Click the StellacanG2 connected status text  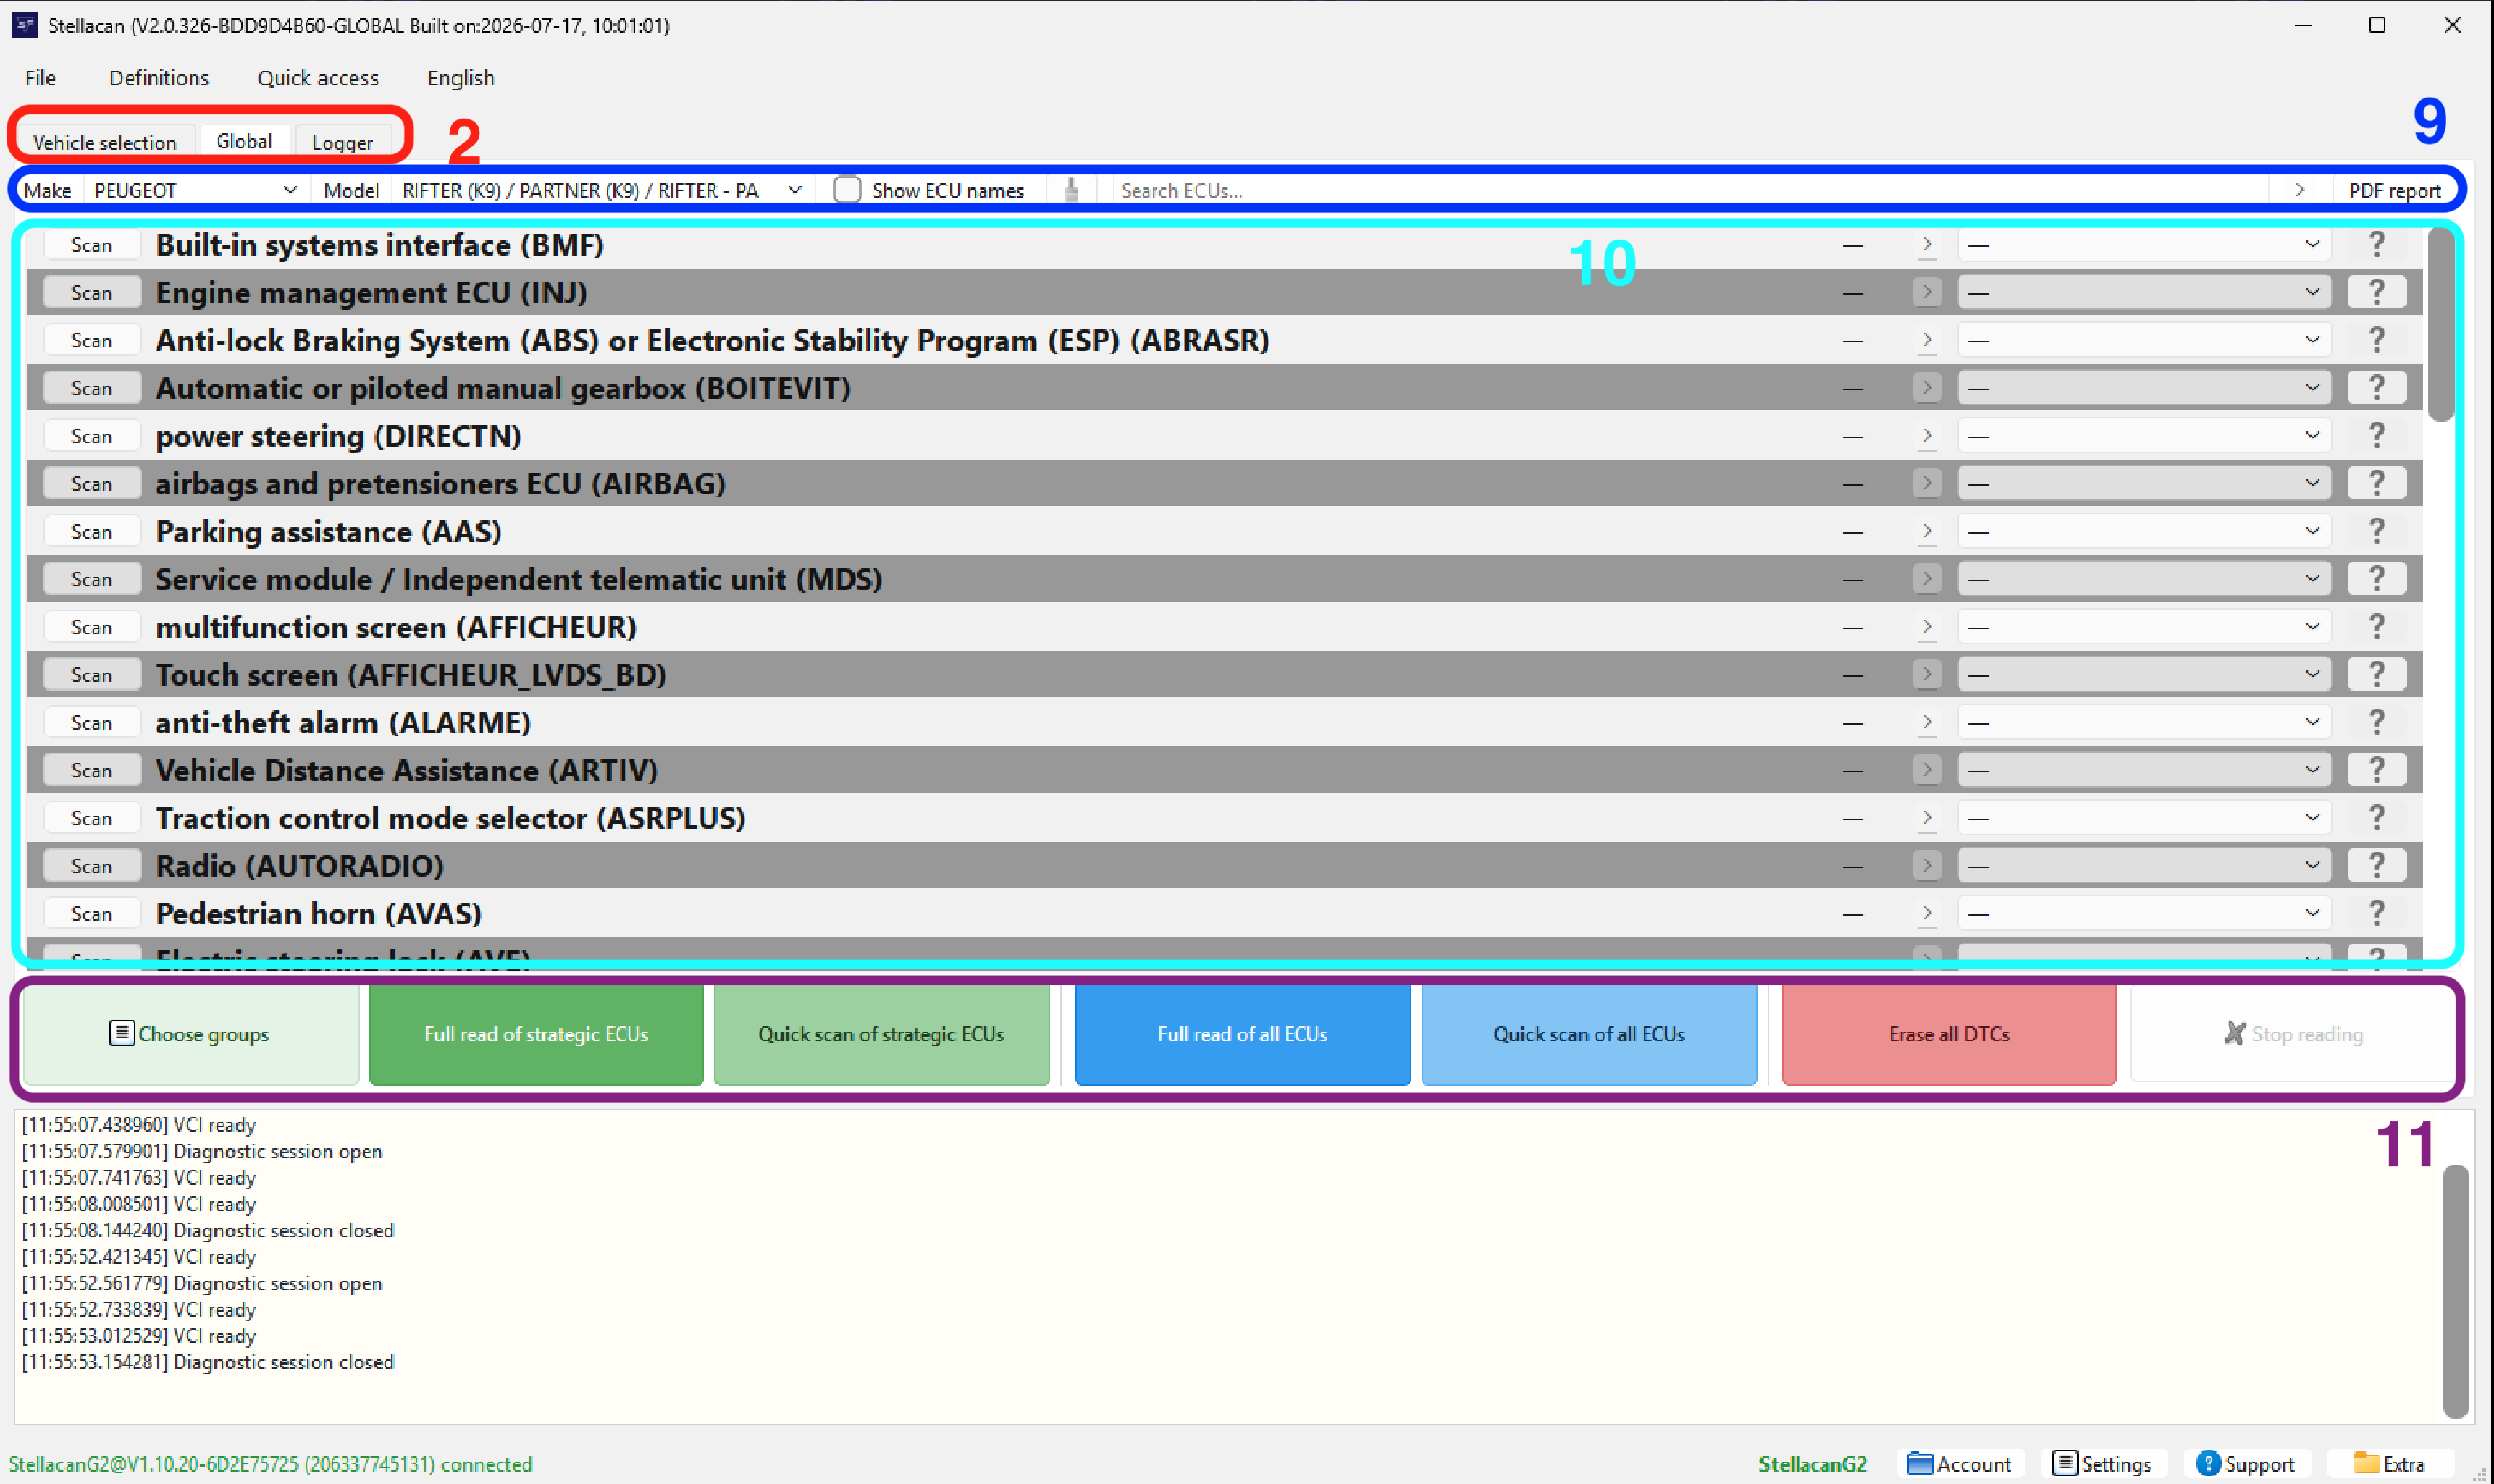270,1464
